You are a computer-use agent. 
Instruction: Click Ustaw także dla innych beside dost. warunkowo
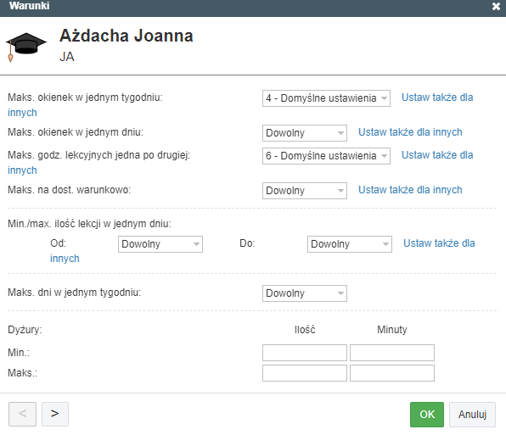pyautogui.click(x=410, y=190)
